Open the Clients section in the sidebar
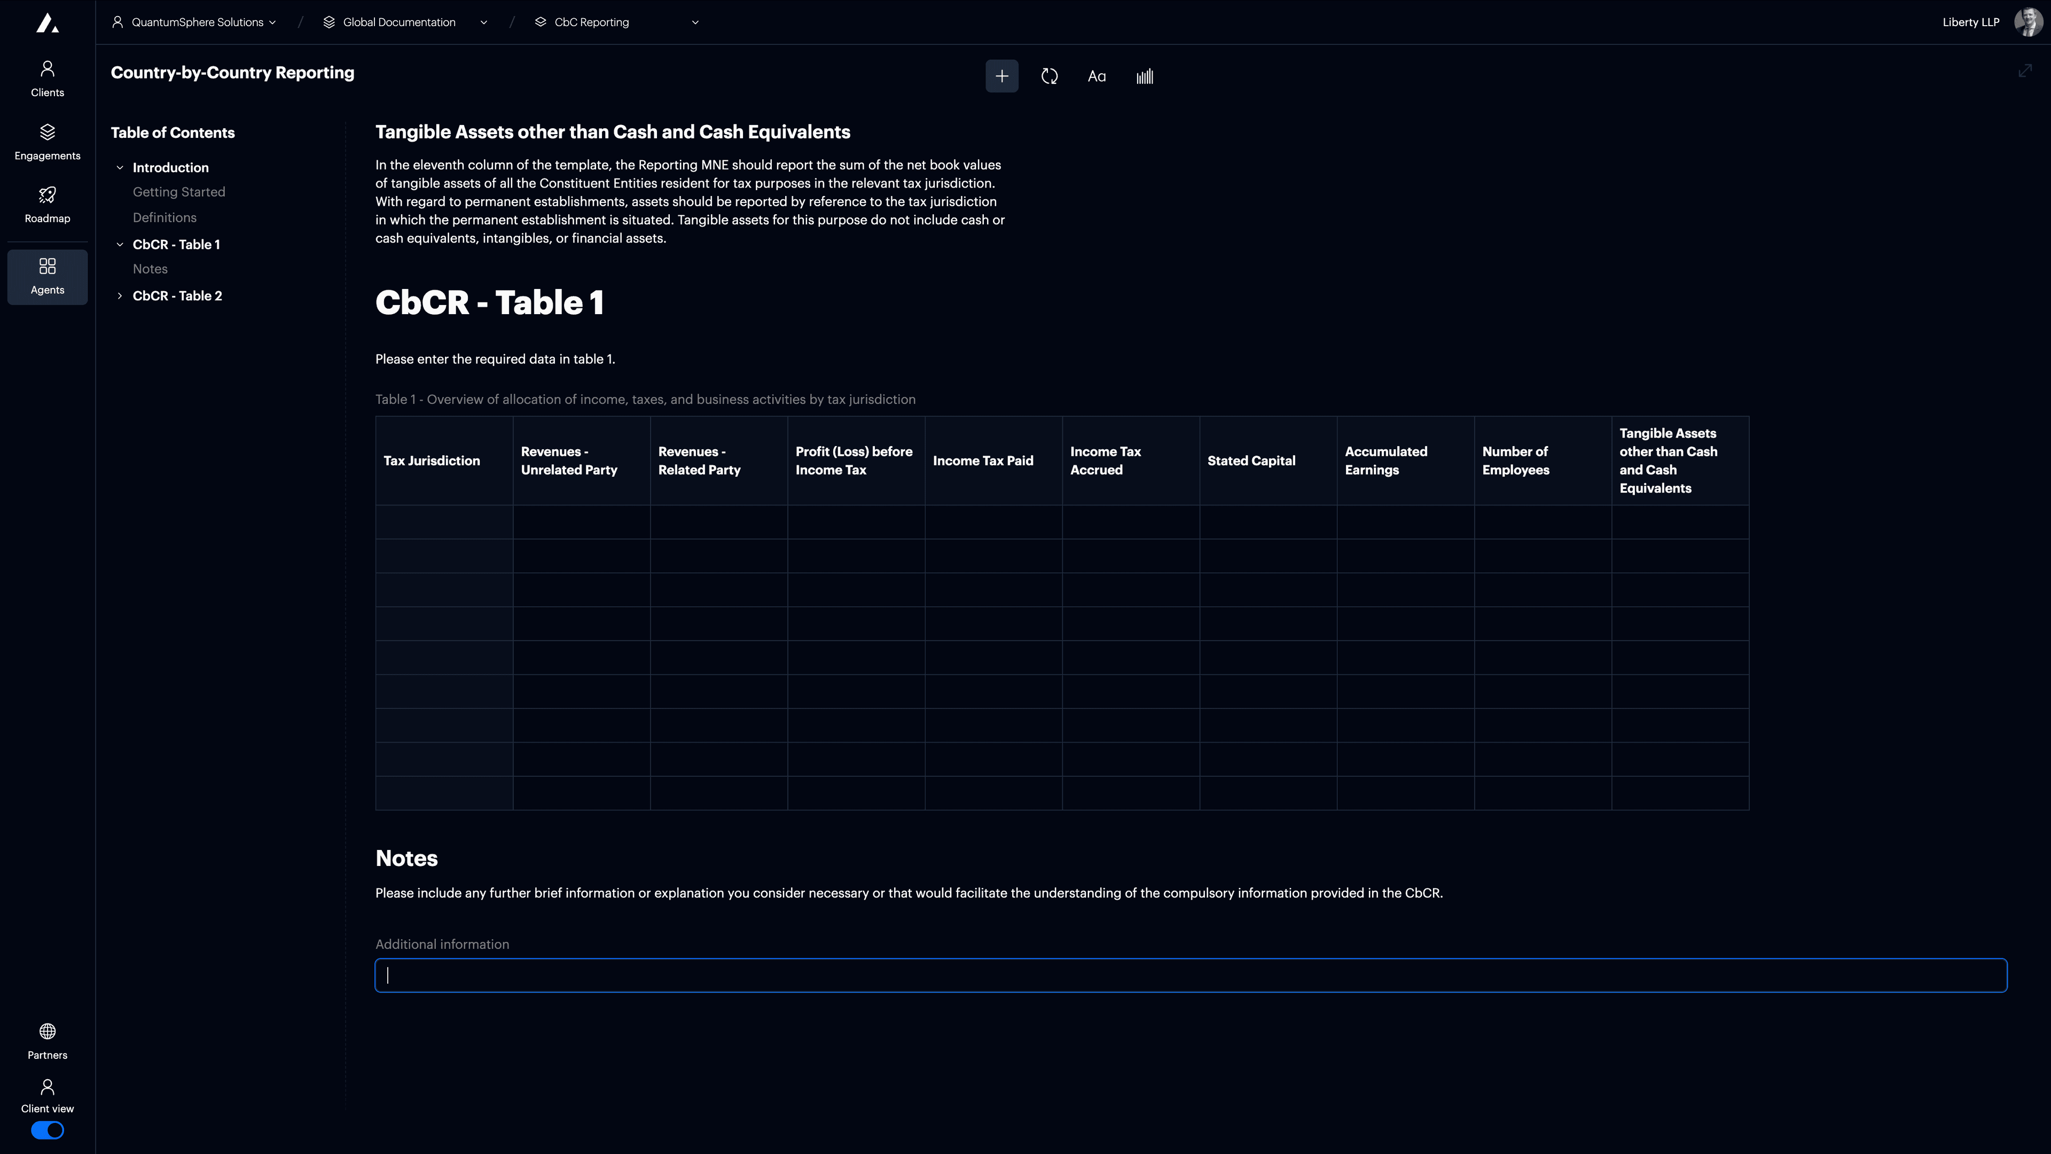 coord(47,77)
